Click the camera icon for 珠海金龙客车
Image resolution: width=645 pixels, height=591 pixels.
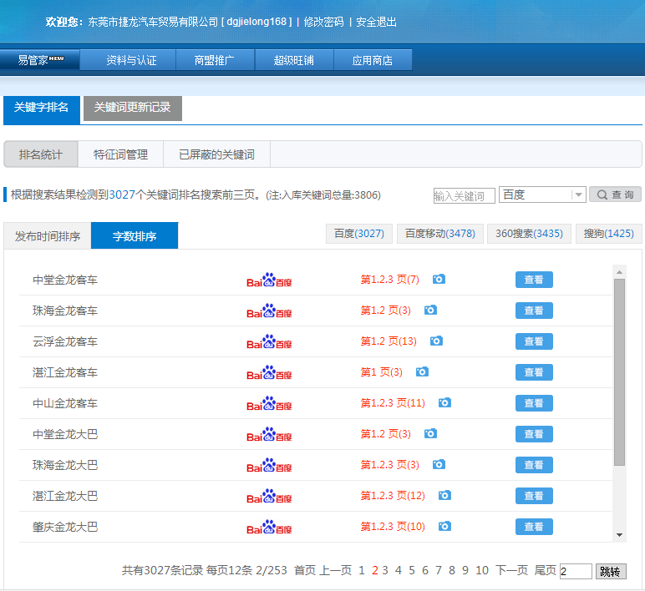click(x=430, y=310)
